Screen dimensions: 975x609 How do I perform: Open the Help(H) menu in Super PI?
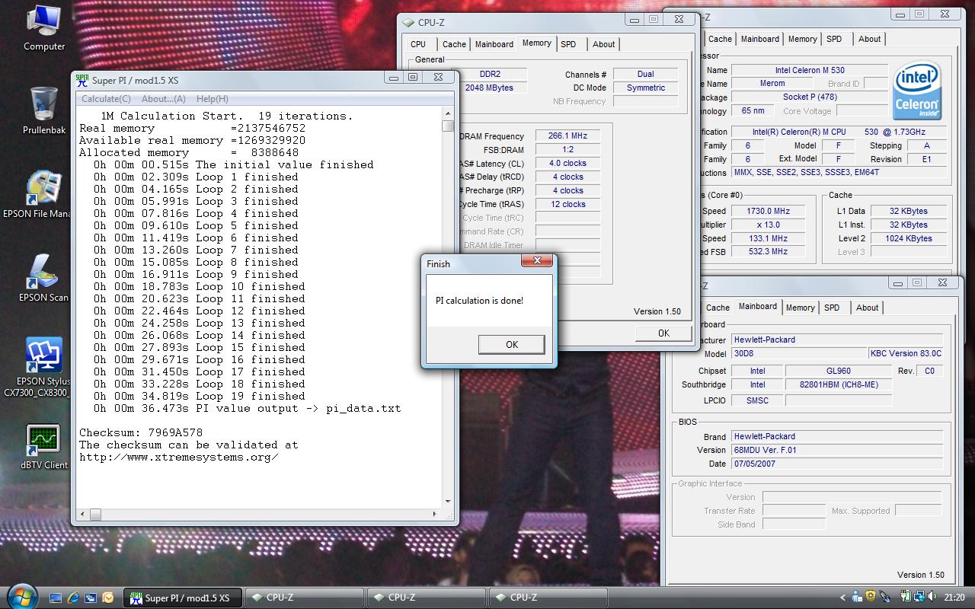[212, 99]
